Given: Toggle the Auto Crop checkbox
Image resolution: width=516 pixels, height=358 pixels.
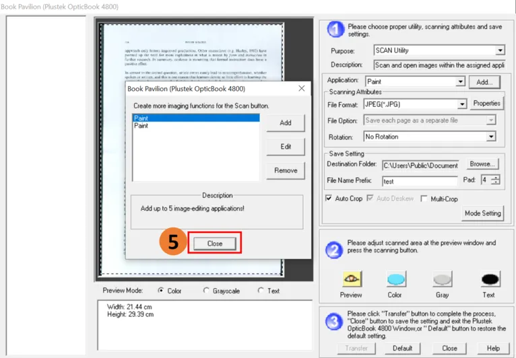Looking at the screenshot, I should (329, 199).
